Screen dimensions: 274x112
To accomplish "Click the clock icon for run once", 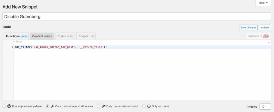I will 149,106.
